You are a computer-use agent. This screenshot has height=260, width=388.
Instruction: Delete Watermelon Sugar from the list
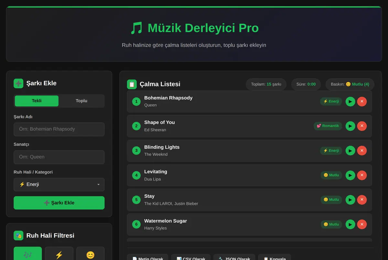(362, 224)
